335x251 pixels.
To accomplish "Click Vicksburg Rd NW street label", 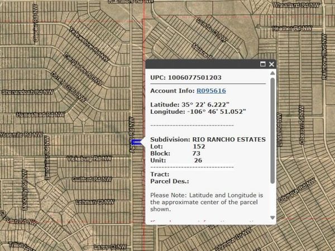I will [89, 158].
